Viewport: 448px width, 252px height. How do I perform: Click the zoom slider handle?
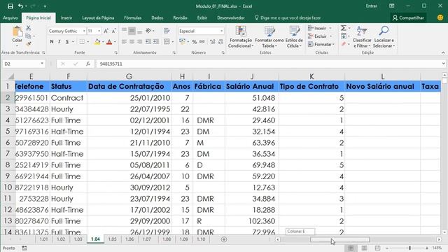(409, 248)
